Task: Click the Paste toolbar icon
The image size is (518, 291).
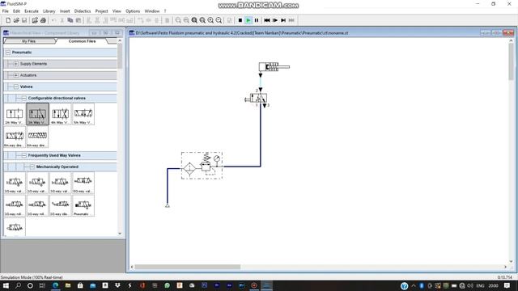Action: (x=79, y=20)
